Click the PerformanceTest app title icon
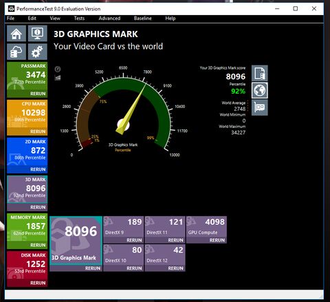This screenshot has height=302, width=330. coord(11,9)
